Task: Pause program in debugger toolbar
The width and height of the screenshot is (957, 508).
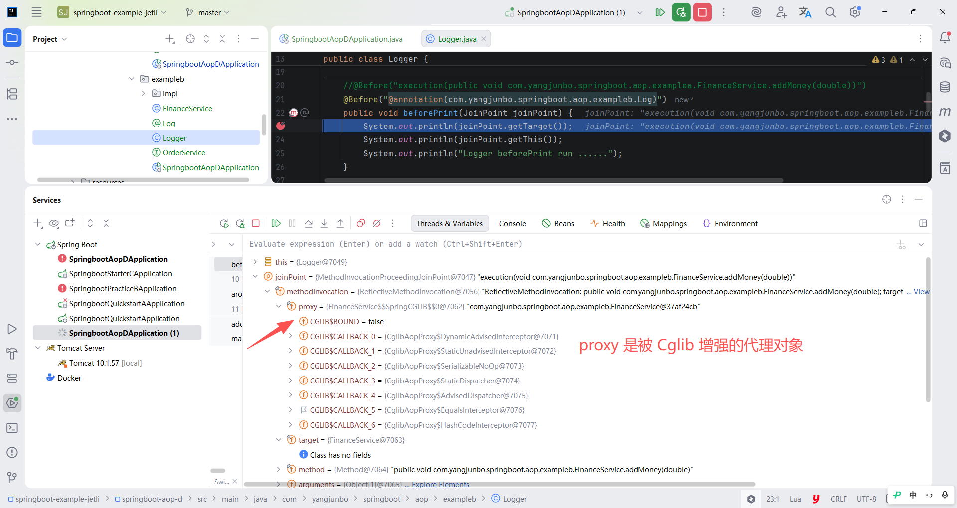Action: 292,223
